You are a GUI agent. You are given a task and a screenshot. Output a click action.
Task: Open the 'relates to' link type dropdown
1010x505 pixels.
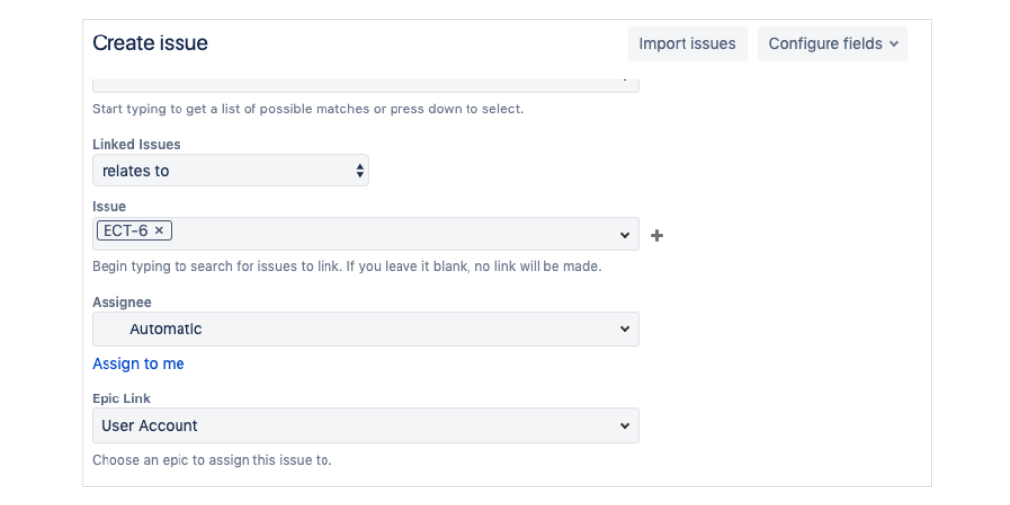coord(230,171)
